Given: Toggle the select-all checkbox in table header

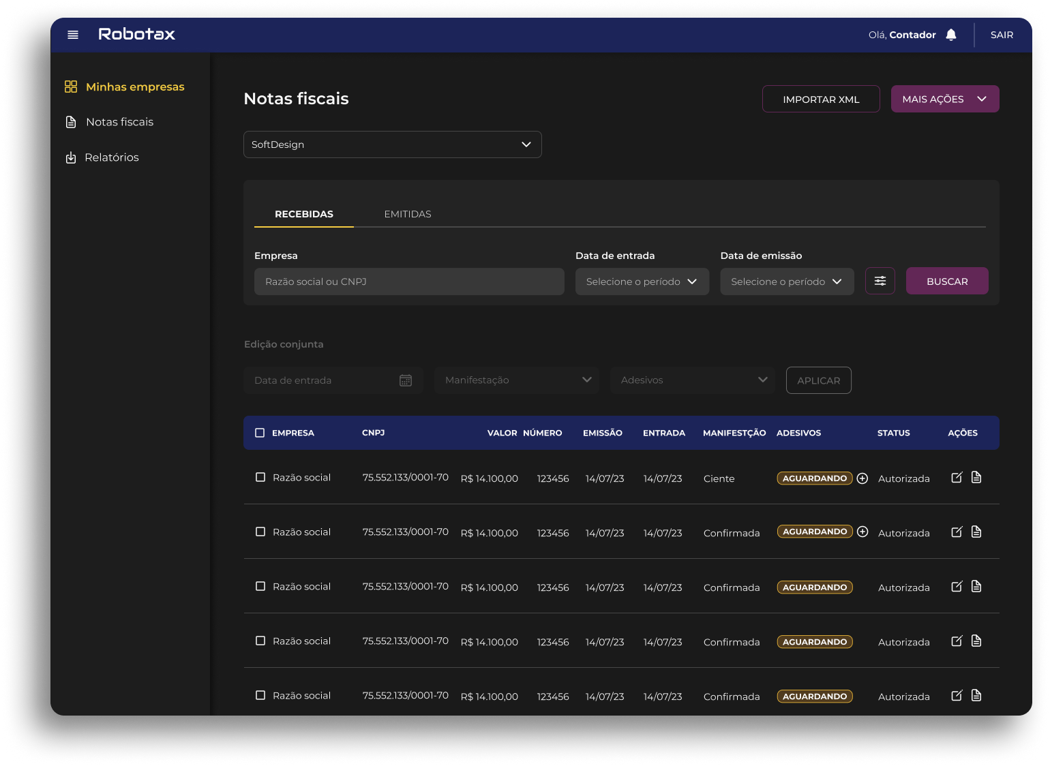Looking at the screenshot, I should pyautogui.click(x=260, y=433).
